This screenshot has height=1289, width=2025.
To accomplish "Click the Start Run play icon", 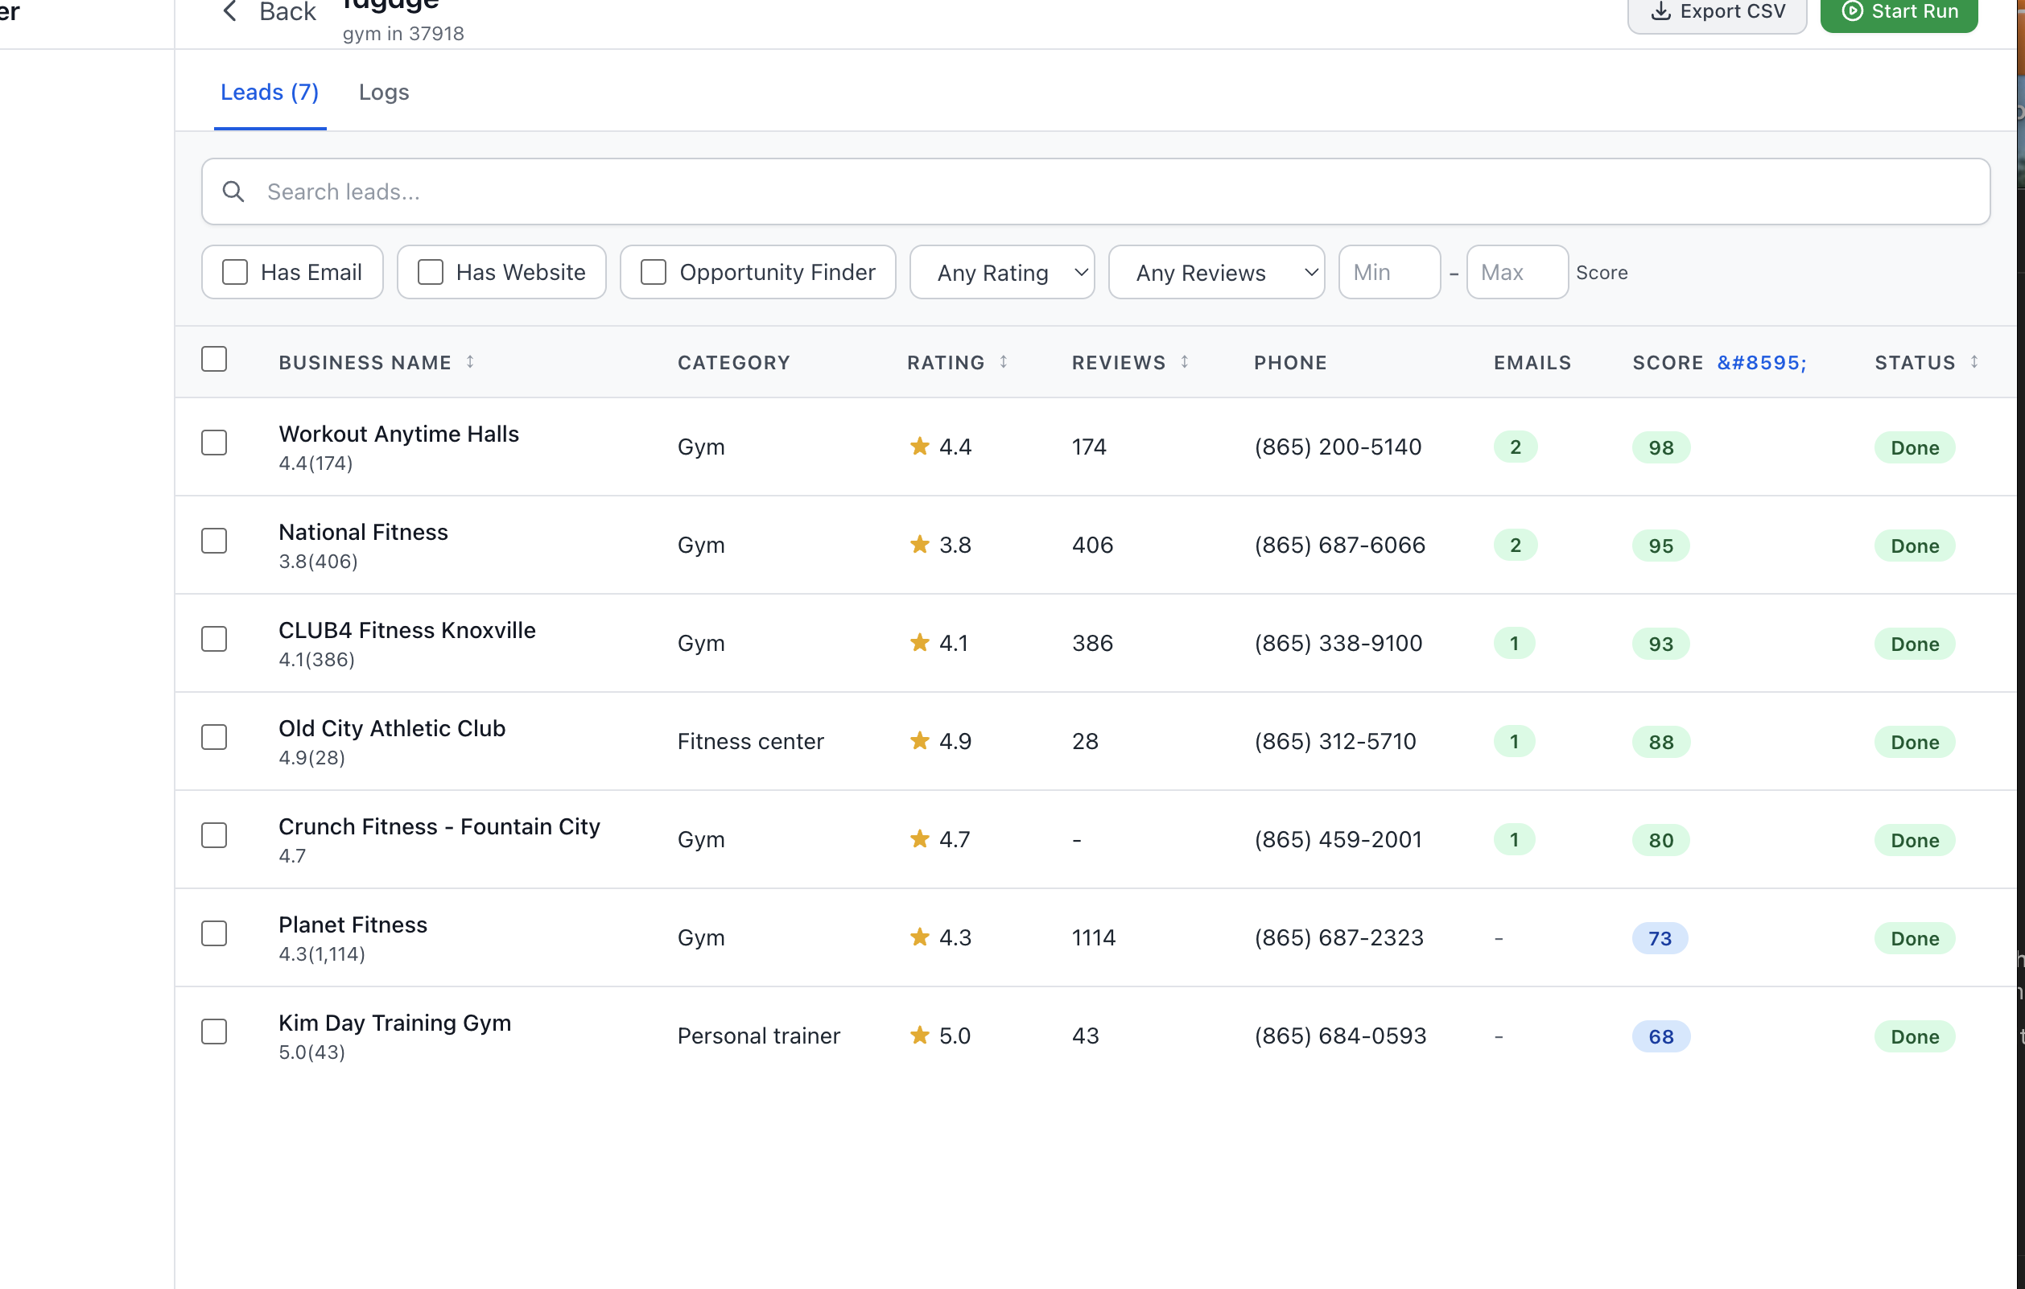I will [1852, 12].
